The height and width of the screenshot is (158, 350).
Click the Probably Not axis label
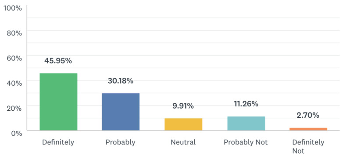[x=246, y=142]
